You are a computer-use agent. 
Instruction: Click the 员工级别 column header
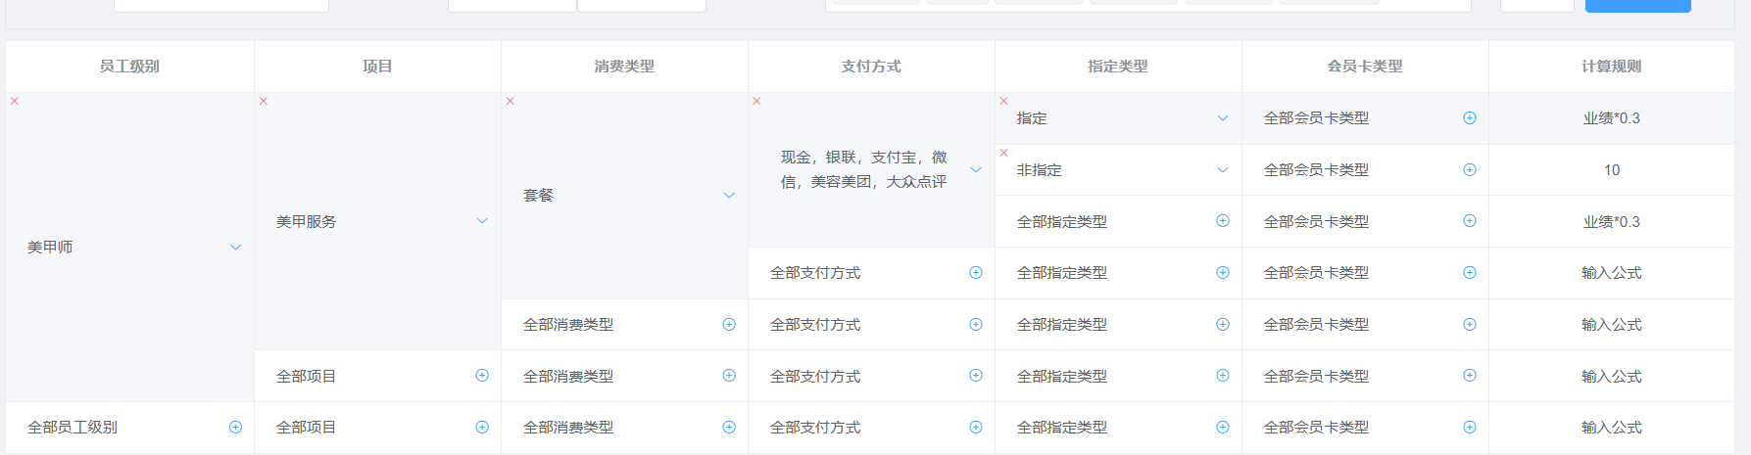click(129, 67)
